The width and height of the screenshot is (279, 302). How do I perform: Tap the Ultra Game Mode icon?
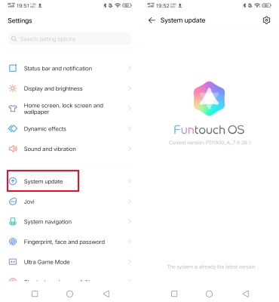(x=13, y=262)
